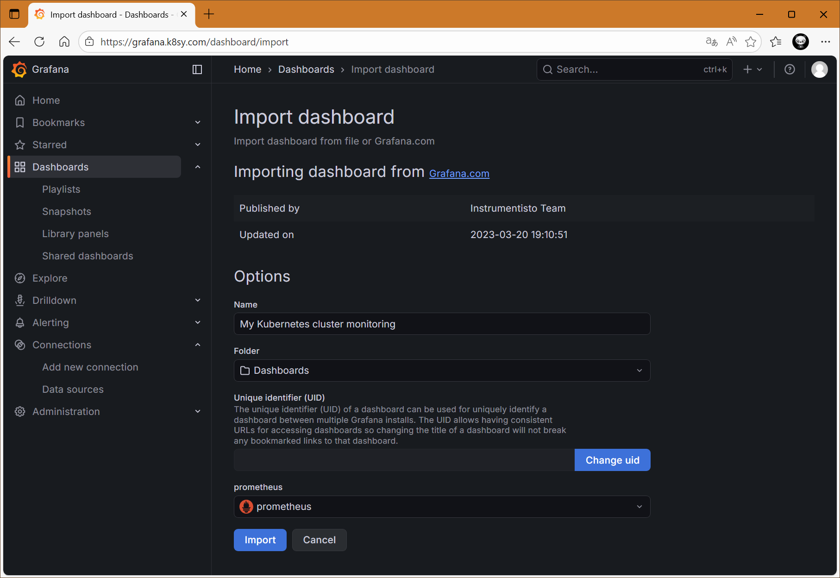The image size is (840, 578).
Task: Open the Folder dropdown
Action: pos(442,371)
